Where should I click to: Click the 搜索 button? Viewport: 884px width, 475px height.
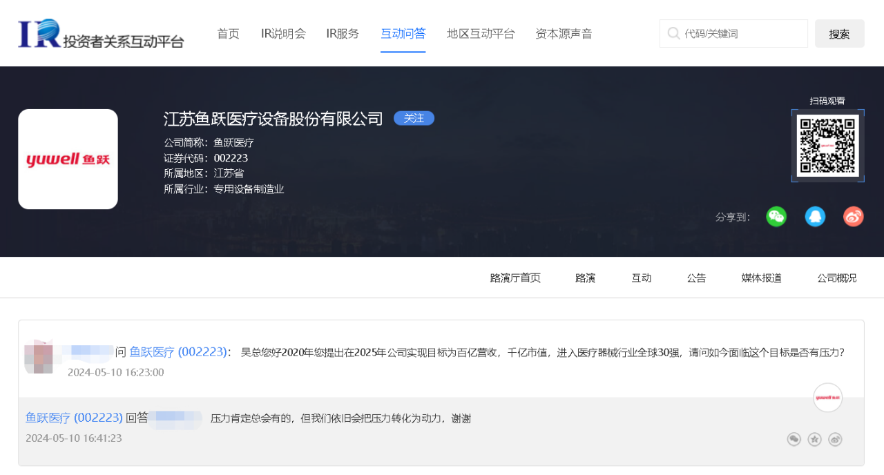(840, 34)
